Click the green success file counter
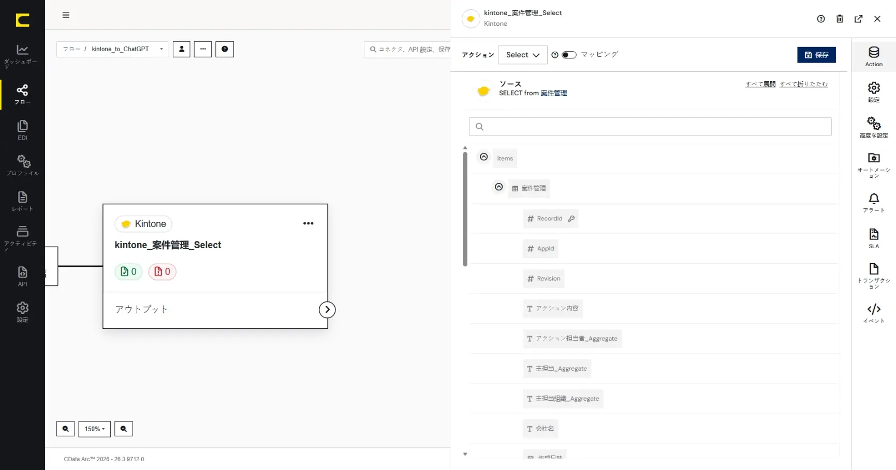This screenshot has height=470, width=896. [128, 271]
